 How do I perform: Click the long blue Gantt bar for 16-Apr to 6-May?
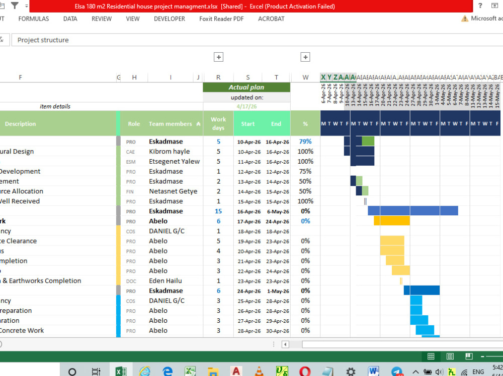click(x=413, y=211)
